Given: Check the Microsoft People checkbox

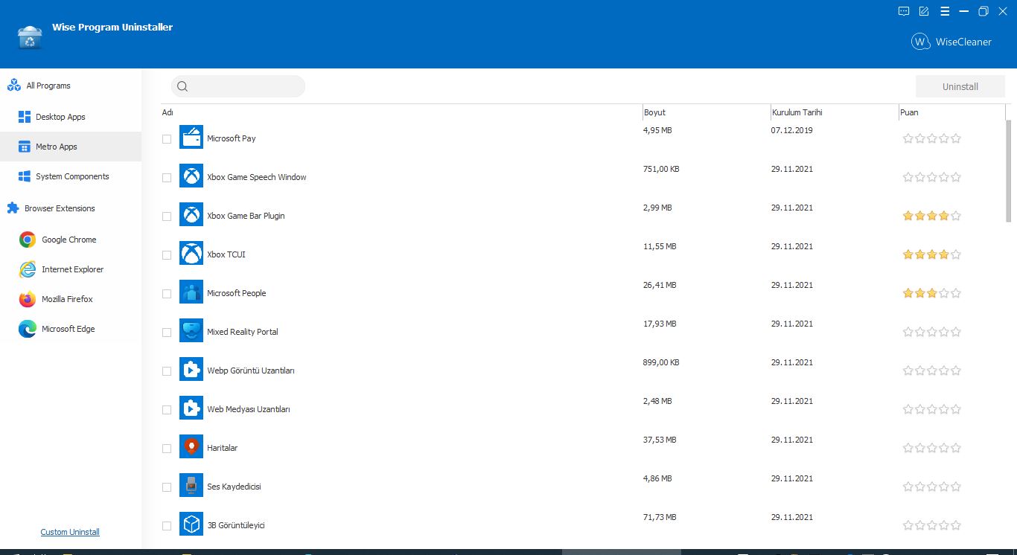Looking at the screenshot, I should 167,294.
